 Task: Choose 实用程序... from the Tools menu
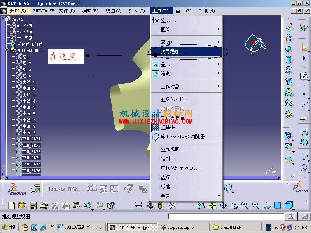click(x=186, y=52)
